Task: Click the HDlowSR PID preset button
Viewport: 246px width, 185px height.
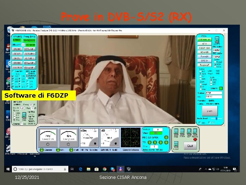Action: point(204,52)
